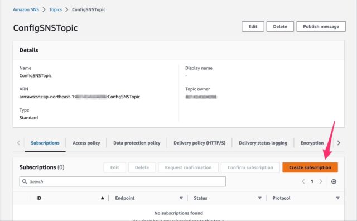This screenshot has height=221, width=357.
Task: Click the Edit topic button
Action: coord(253,26)
